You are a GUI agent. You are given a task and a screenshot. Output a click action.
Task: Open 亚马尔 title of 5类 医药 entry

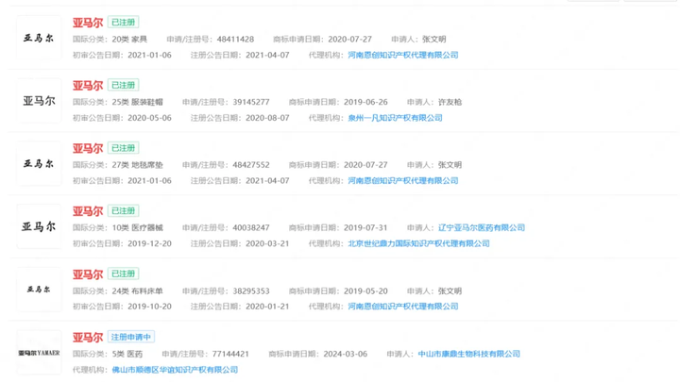[x=88, y=337]
